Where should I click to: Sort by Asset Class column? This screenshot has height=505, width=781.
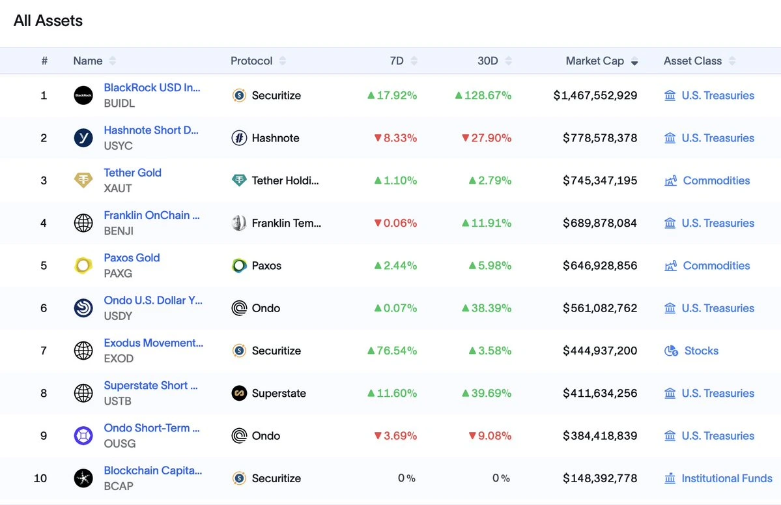pos(731,61)
